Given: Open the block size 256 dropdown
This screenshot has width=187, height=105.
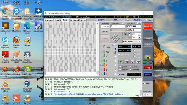Looking at the screenshot, I should [x=140, y=34].
